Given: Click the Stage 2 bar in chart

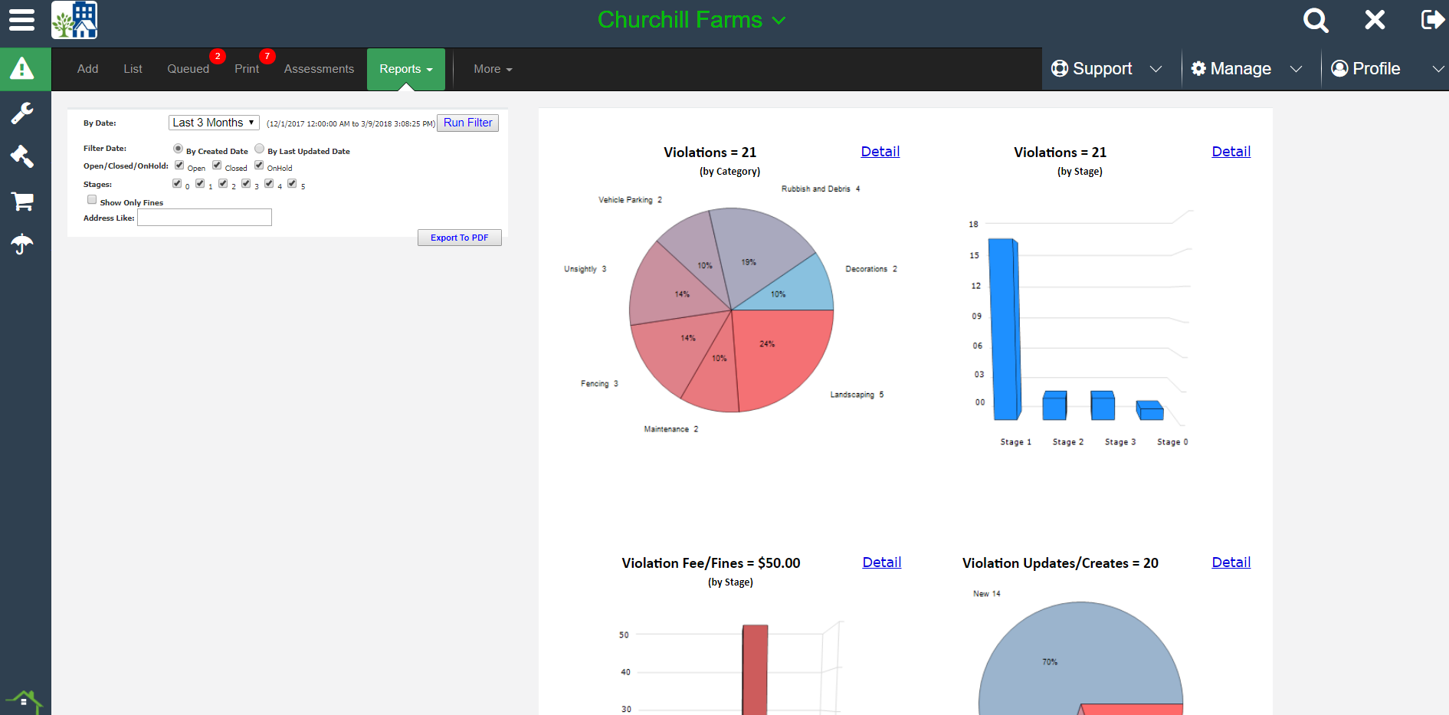Looking at the screenshot, I should 1055,405.
